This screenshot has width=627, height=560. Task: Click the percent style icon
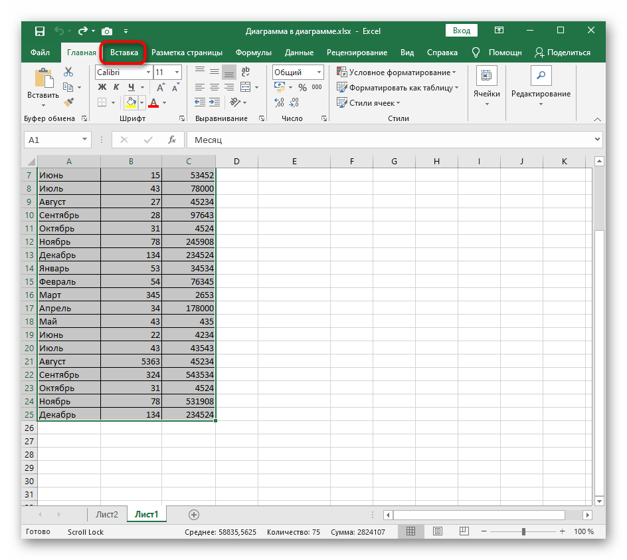pyautogui.click(x=302, y=87)
